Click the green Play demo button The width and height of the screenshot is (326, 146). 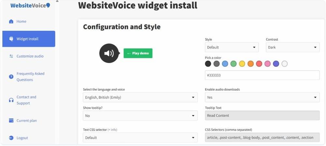[x=138, y=53]
